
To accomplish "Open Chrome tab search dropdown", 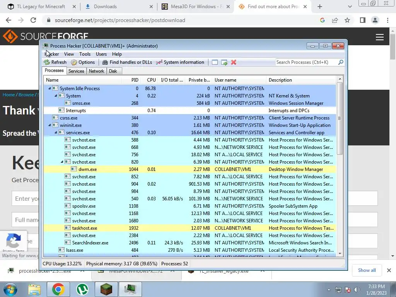I will [350, 7].
